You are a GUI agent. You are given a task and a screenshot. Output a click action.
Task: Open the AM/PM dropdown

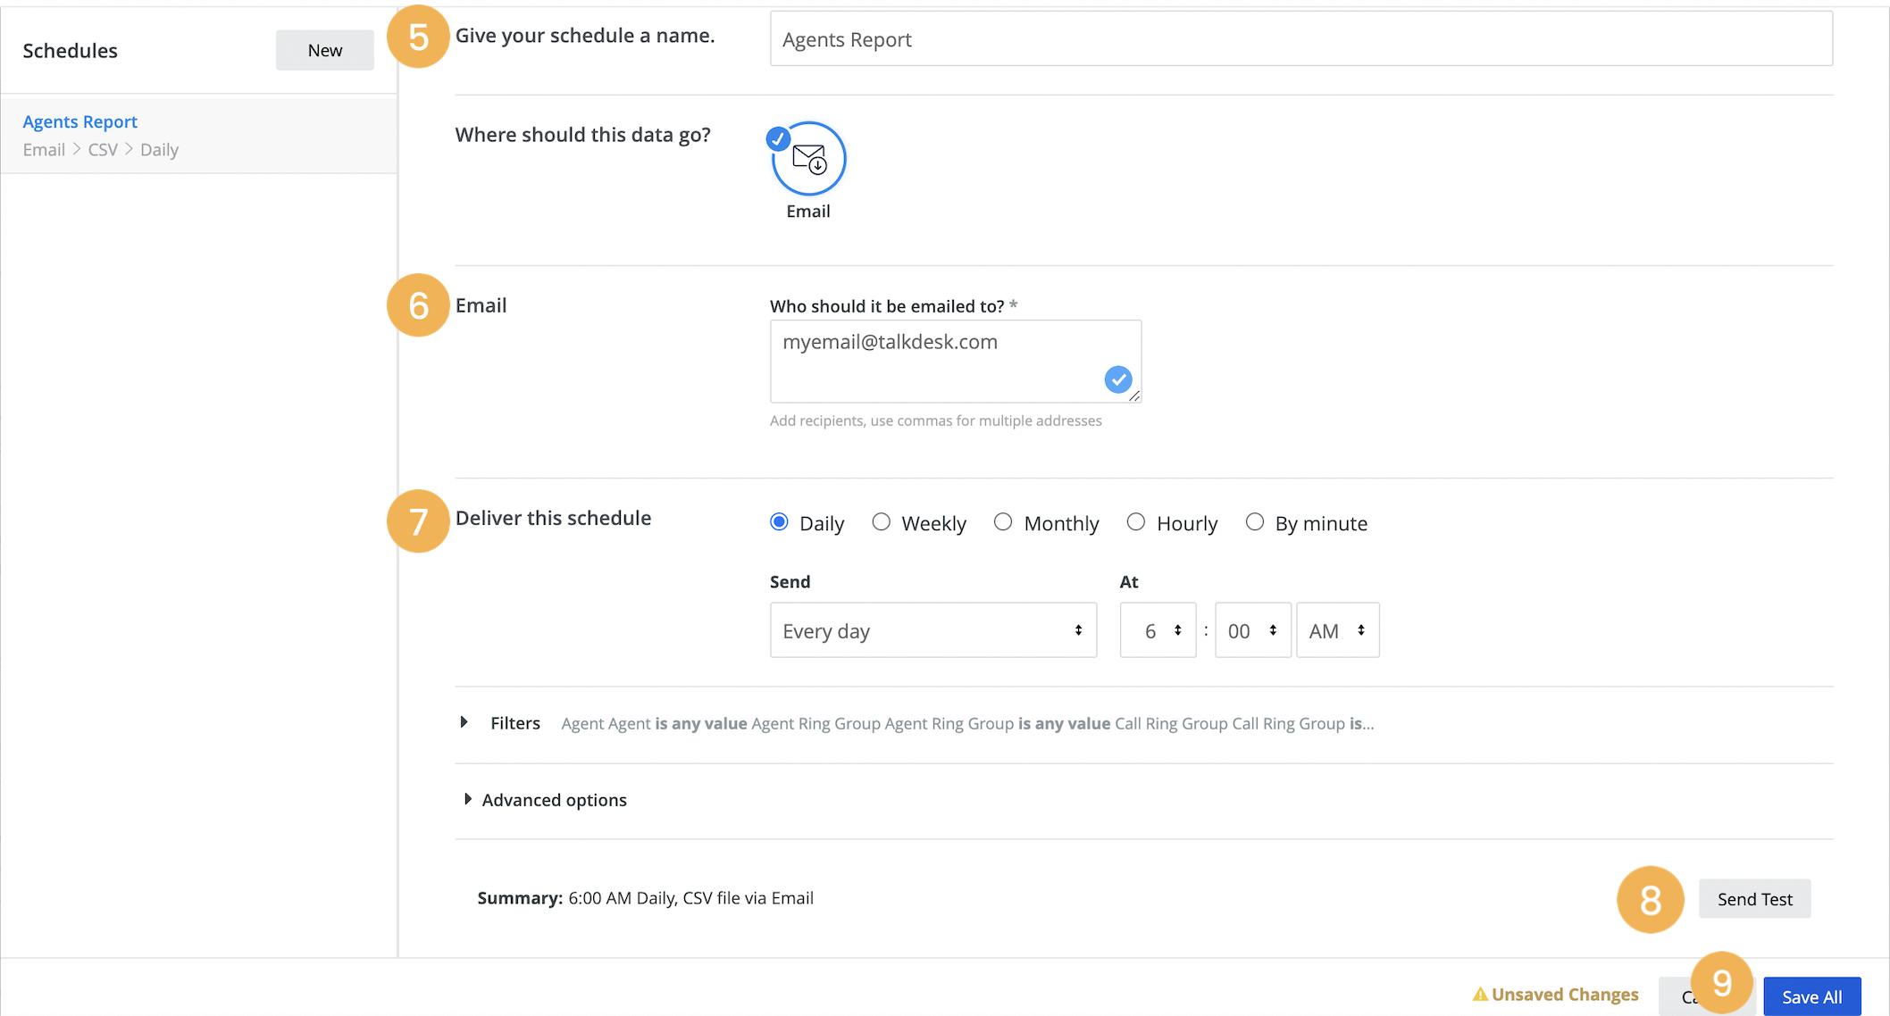coord(1337,630)
